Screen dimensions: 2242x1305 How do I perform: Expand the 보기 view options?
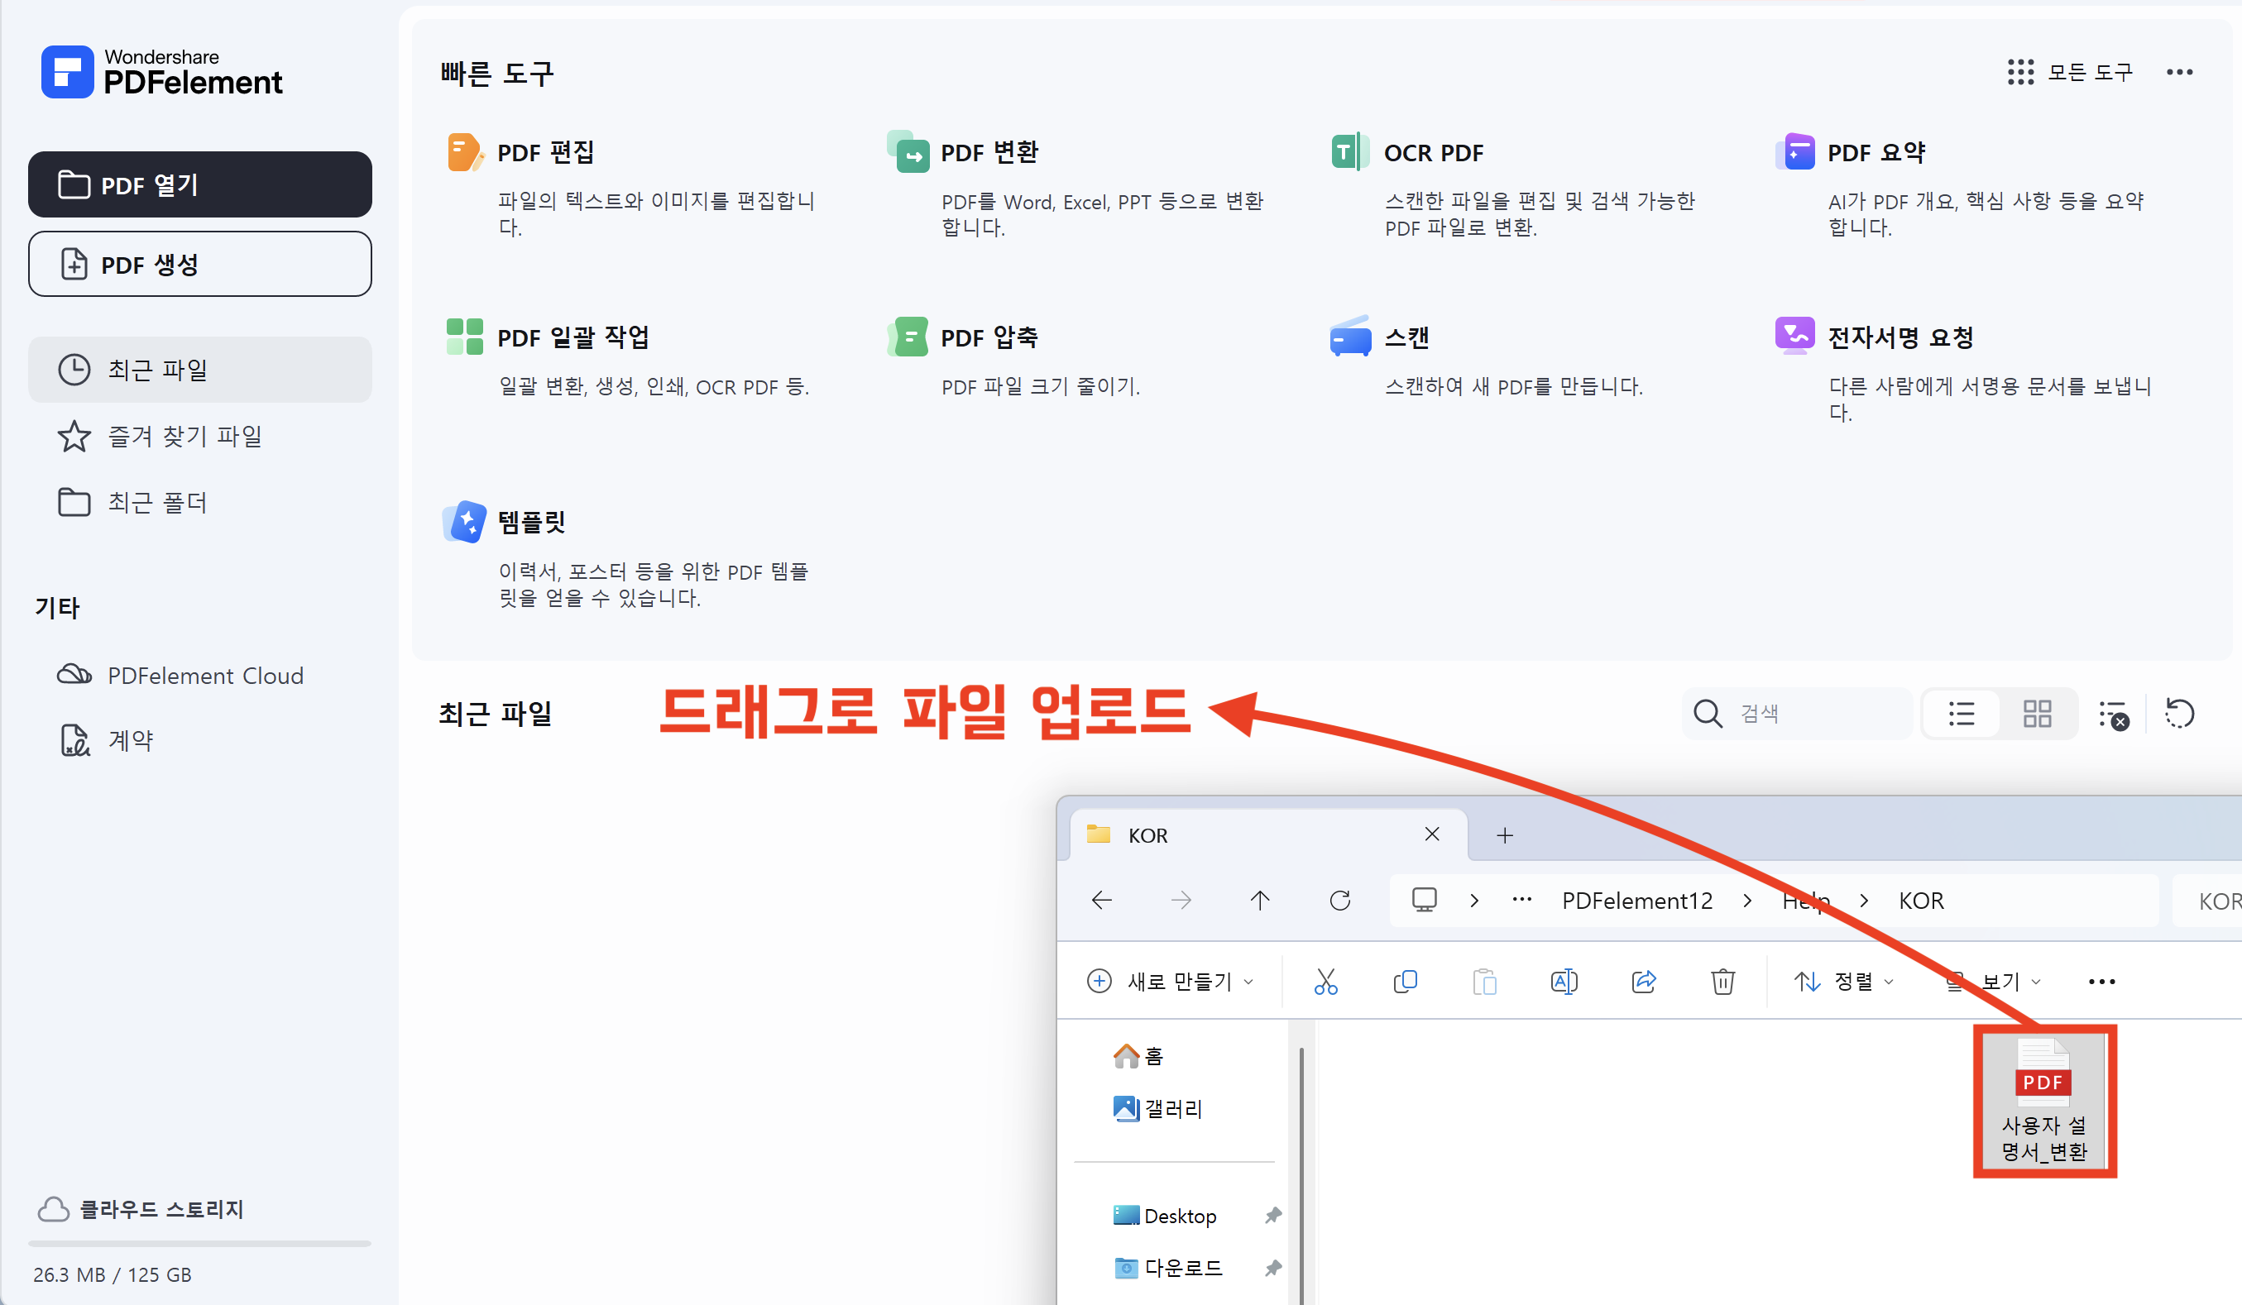pyautogui.click(x=1995, y=981)
